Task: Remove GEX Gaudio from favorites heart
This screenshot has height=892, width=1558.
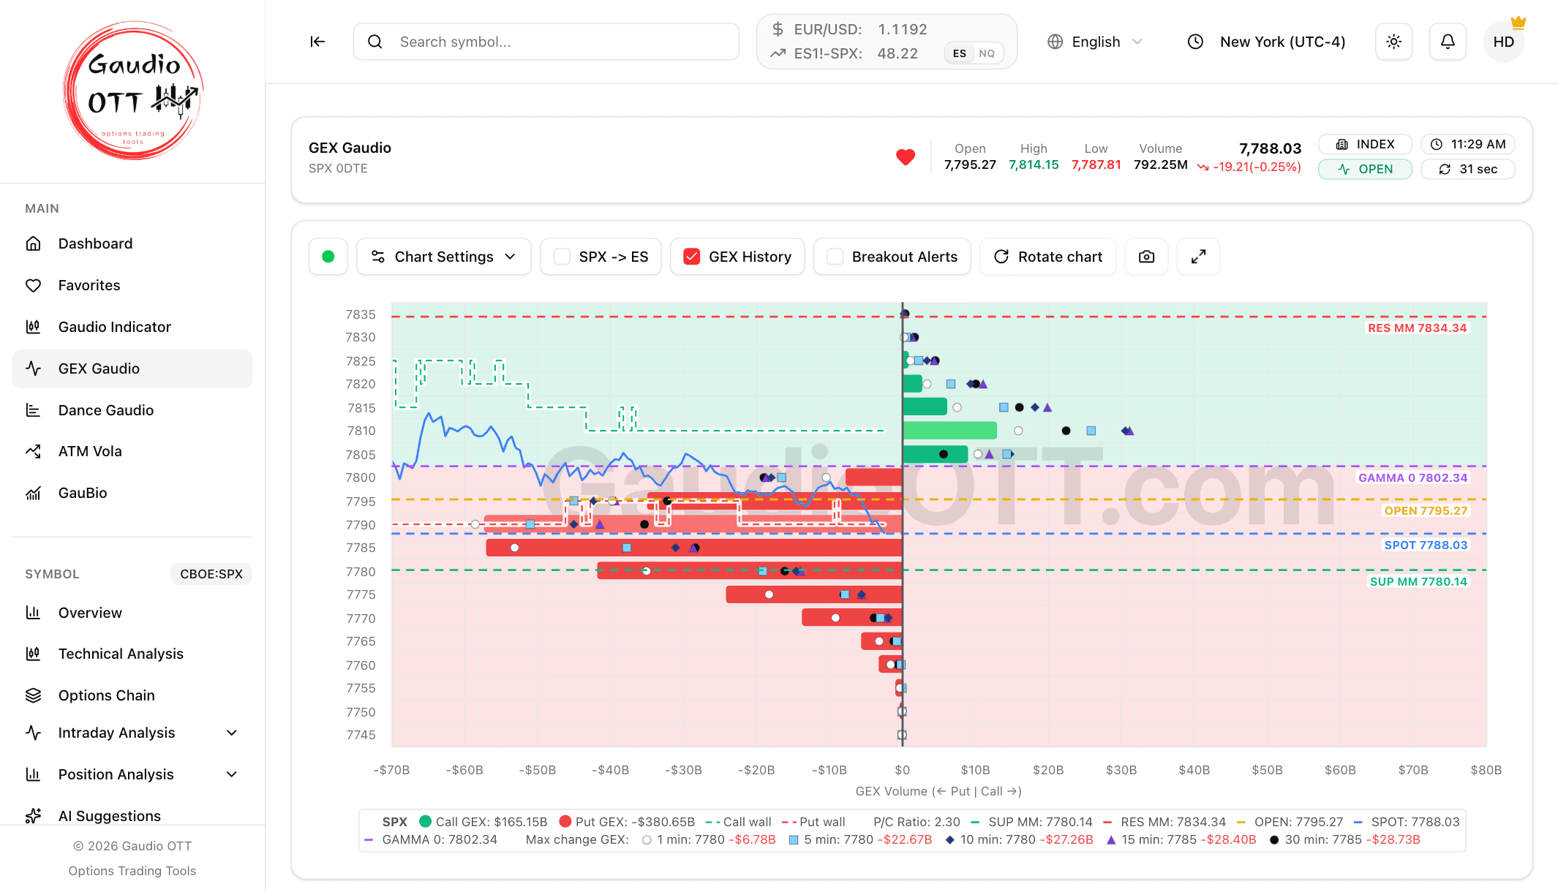Action: [906, 156]
